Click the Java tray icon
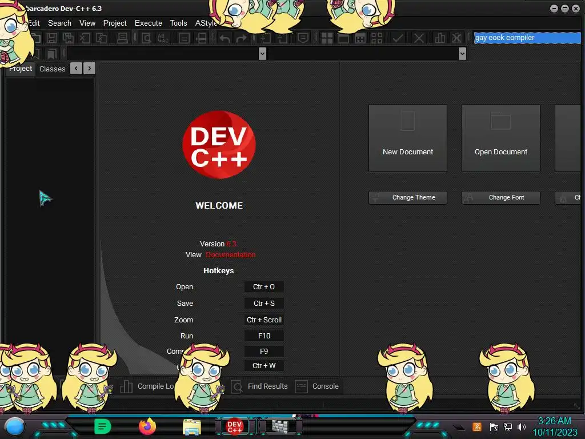Screen dimensions: 585x439 click(x=477, y=426)
